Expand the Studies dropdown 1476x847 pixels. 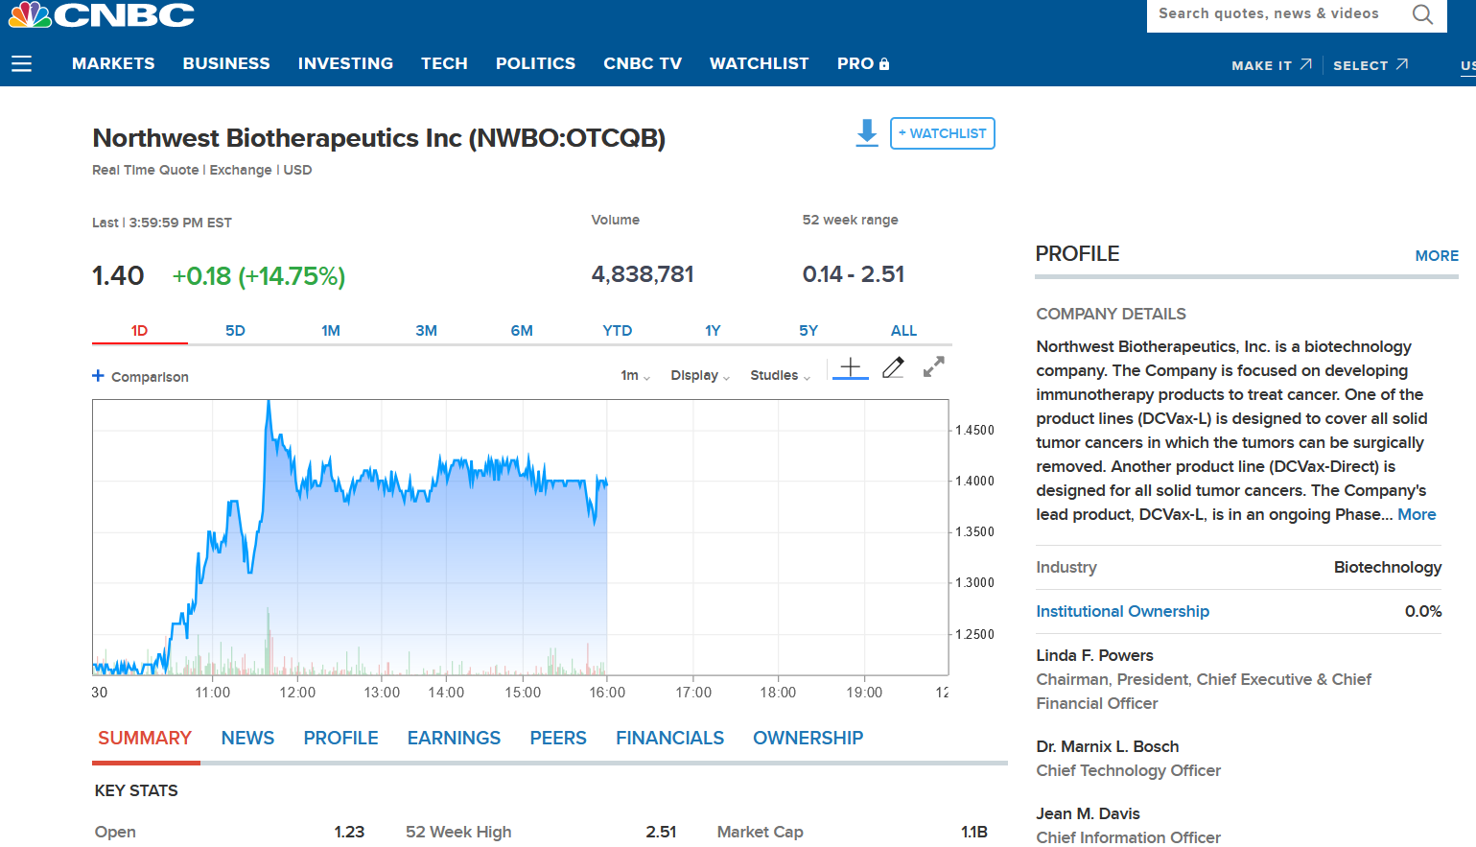pyautogui.click(x=779, y=375)
